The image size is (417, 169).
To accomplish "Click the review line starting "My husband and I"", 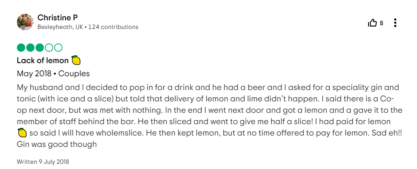I will 207,87.
